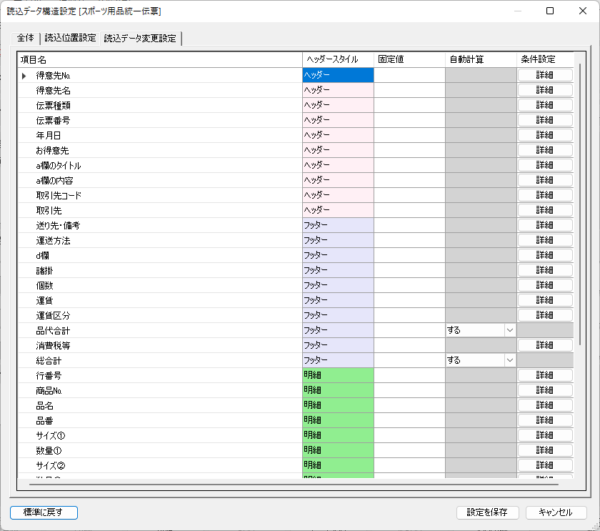Viewport: 600px width, 531px height.
Task: Click フッター style cell for 送り先・備考
Action: coord(338,225)
